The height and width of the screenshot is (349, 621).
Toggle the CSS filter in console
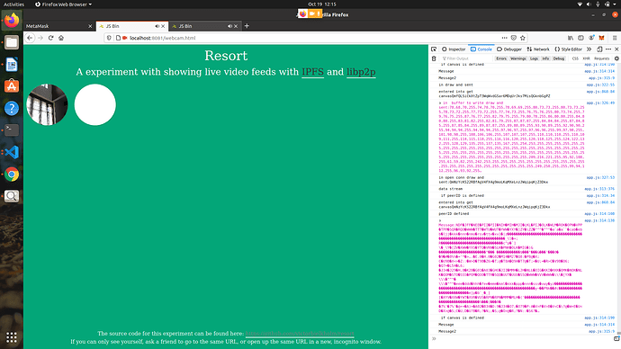575,58
